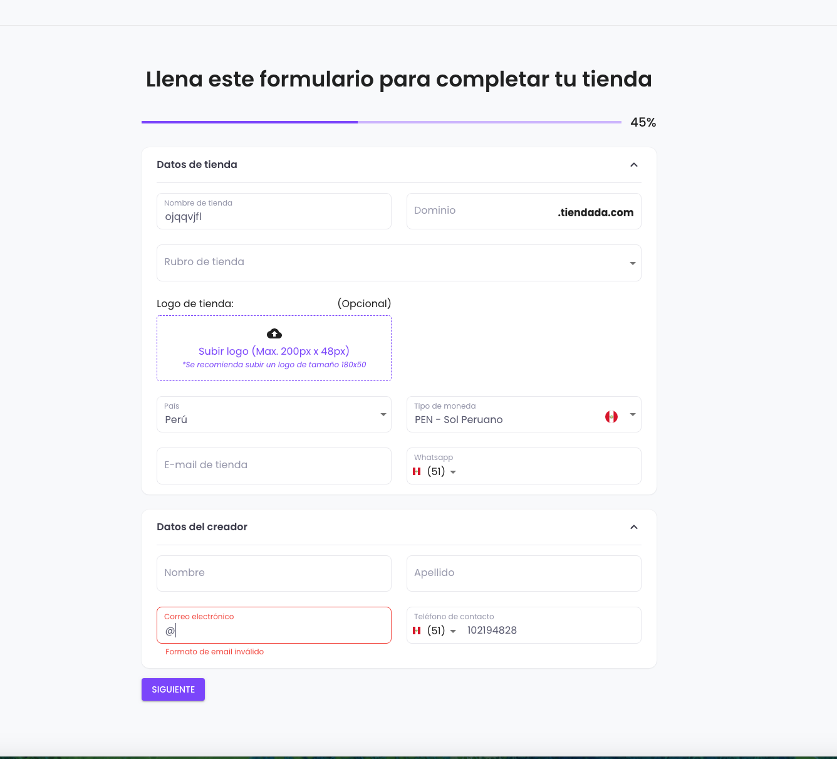Click the flag icon in Teléfono de contacto
The width and height of the screenshot is (837, 759).
point(417,631)
